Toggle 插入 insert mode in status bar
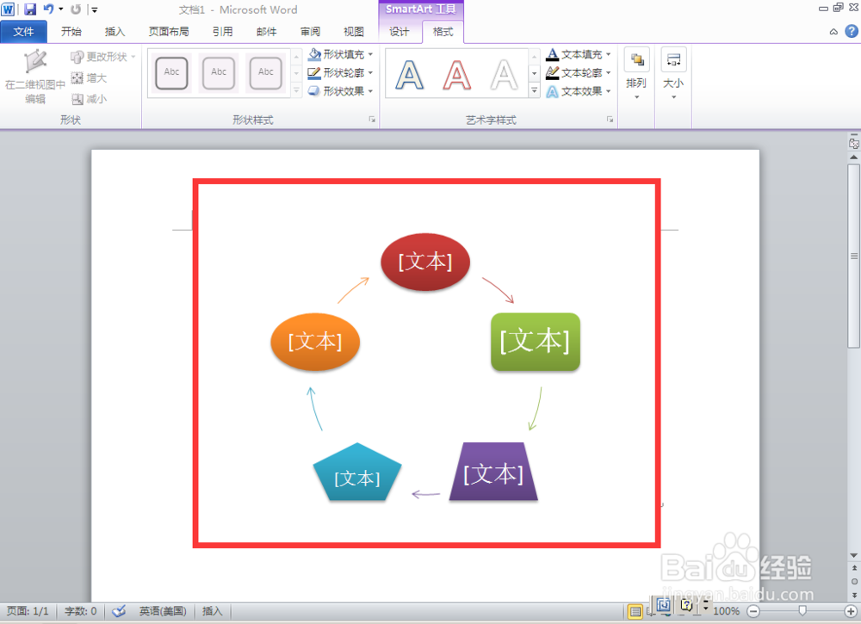 (x=212, y=611)
